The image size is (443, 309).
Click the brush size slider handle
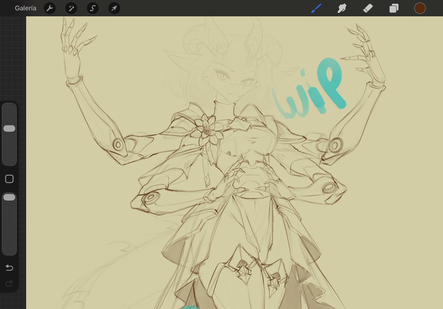click(x=9, y=129)
